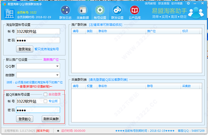Open the 联系客服 menu link
208x135 pixels.
(x=164, y=3)
